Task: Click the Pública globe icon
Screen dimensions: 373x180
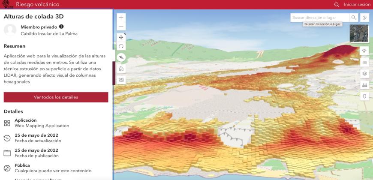Action: (7, 168)
